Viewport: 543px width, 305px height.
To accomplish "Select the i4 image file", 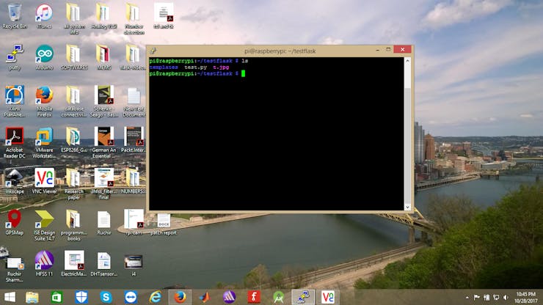I will coord(134,265).
